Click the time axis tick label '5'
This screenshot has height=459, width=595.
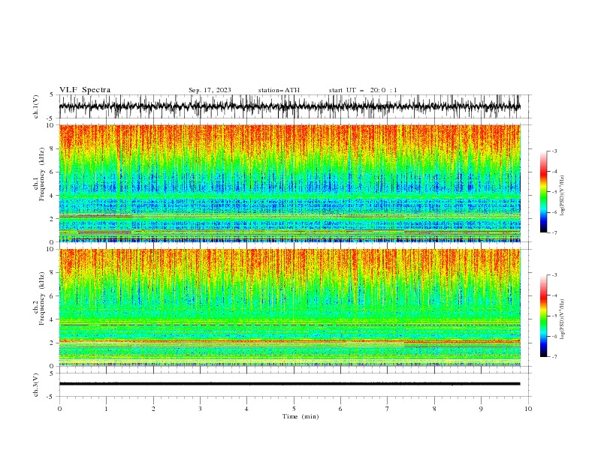tap(294, 409)
